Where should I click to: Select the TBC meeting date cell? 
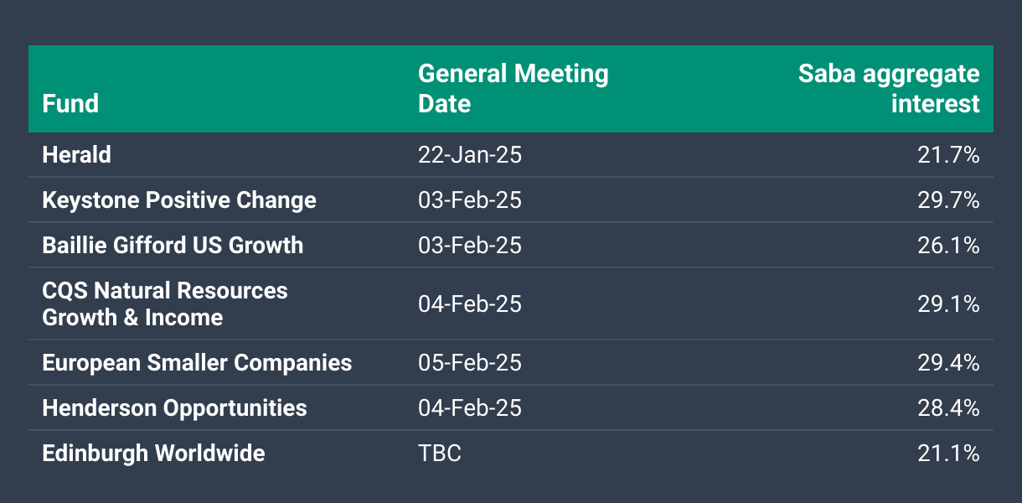440,454
